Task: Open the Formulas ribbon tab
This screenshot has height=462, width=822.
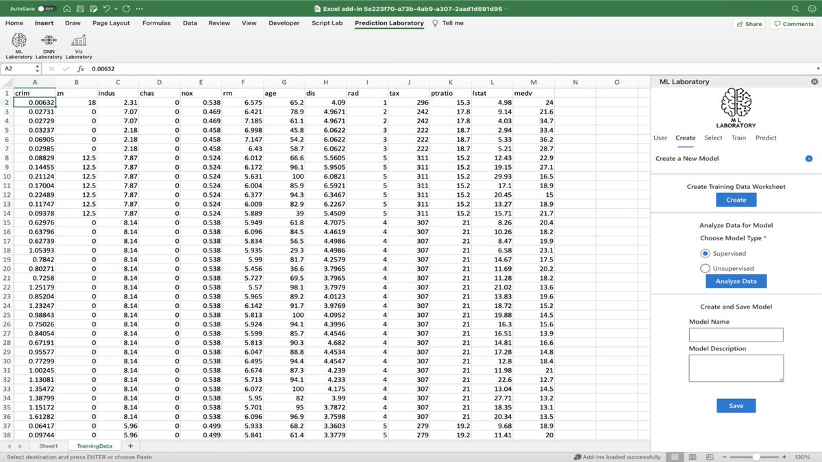Action: [x=156, y=23]
